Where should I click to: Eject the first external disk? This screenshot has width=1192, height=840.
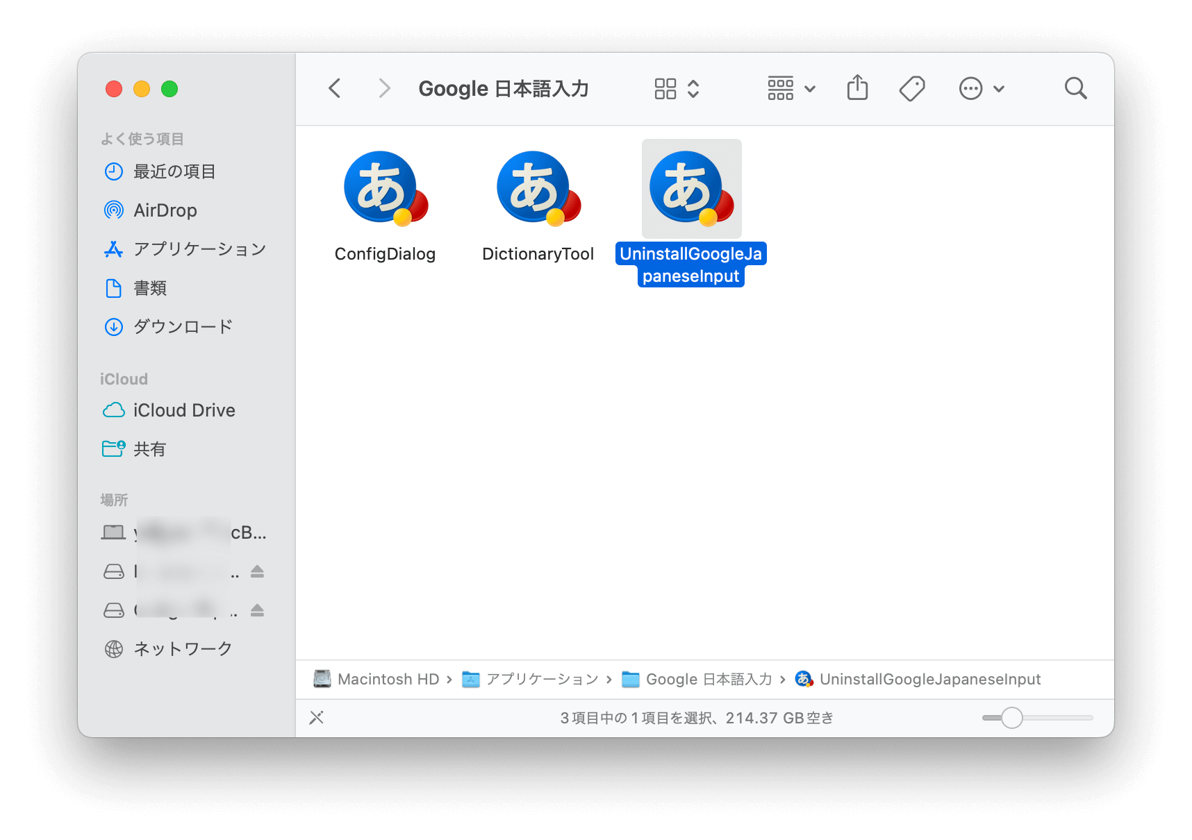257,571
